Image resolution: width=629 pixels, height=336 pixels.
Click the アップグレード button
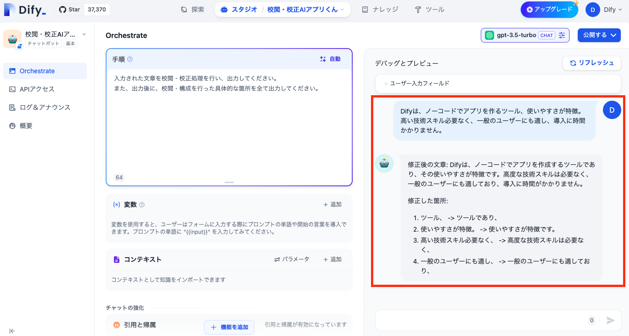click(x=549, y=9)
